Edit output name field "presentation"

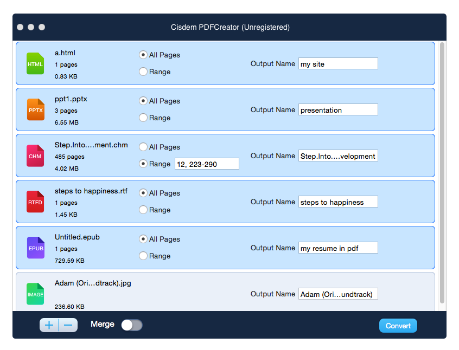click(338, 109)
